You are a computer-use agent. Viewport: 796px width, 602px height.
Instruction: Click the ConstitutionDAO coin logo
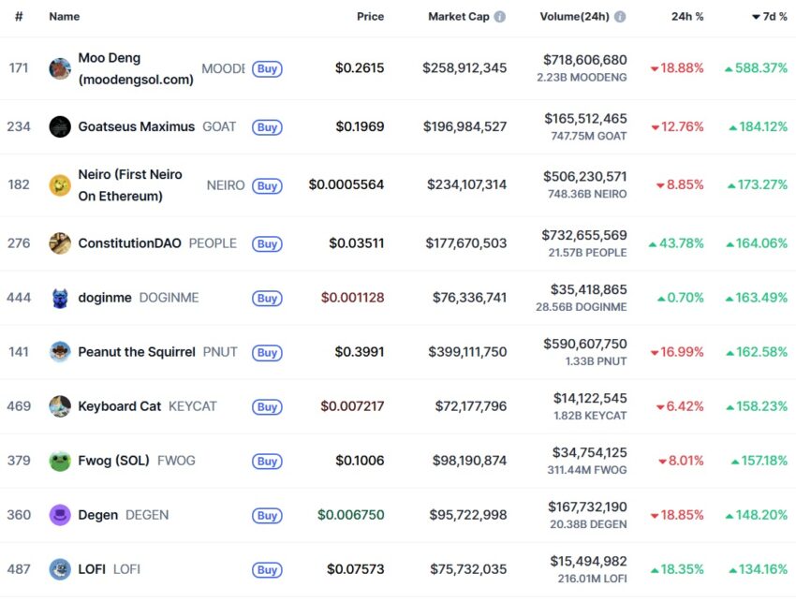point(60,243)
